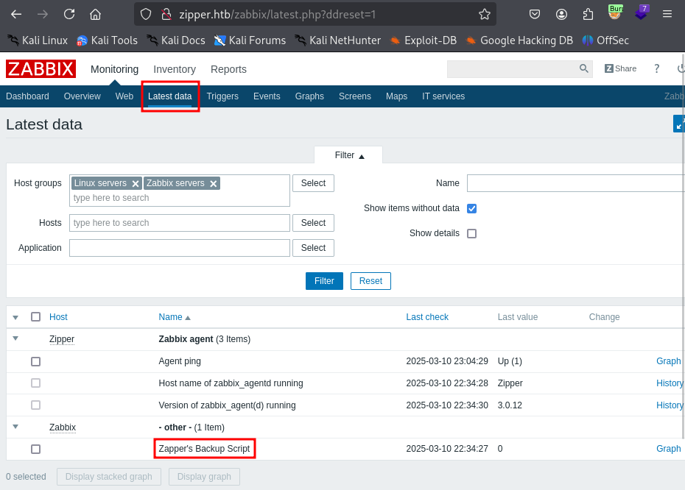Screen dimensions: 685x490
Task: Click the Reset filter button
Action: coord(370,281)
